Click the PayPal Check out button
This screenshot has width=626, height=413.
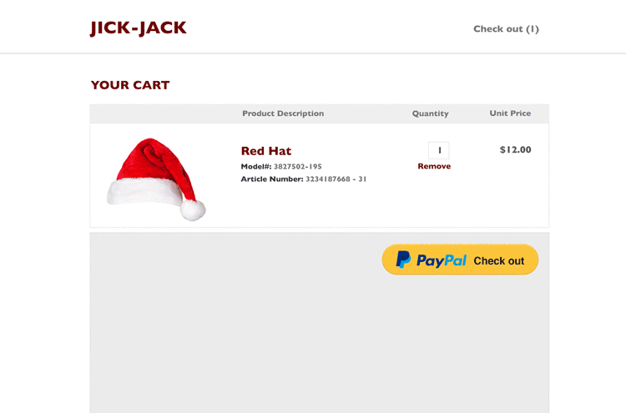click(x=460, y=259)
